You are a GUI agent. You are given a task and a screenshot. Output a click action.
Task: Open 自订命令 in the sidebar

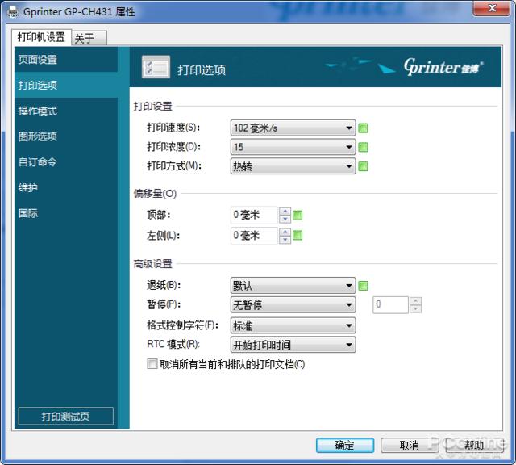tap(66, 161)
